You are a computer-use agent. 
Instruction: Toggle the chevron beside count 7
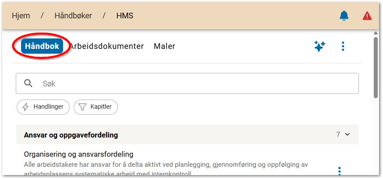348,134
